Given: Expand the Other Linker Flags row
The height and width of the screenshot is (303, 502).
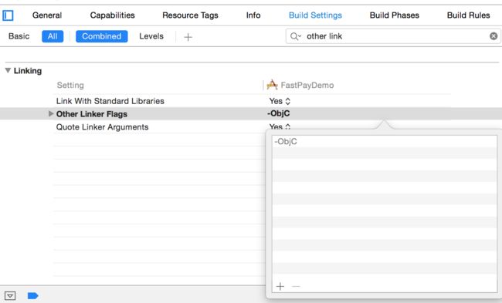Looking at the screenshot, I should click(x=50, y=114).
